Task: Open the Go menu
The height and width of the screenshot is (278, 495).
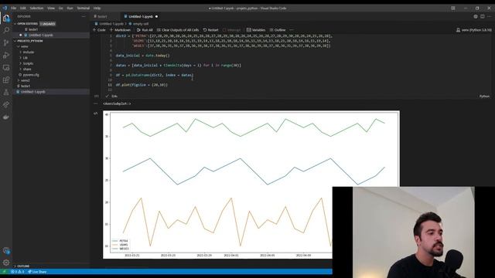Action: [60, 8]
